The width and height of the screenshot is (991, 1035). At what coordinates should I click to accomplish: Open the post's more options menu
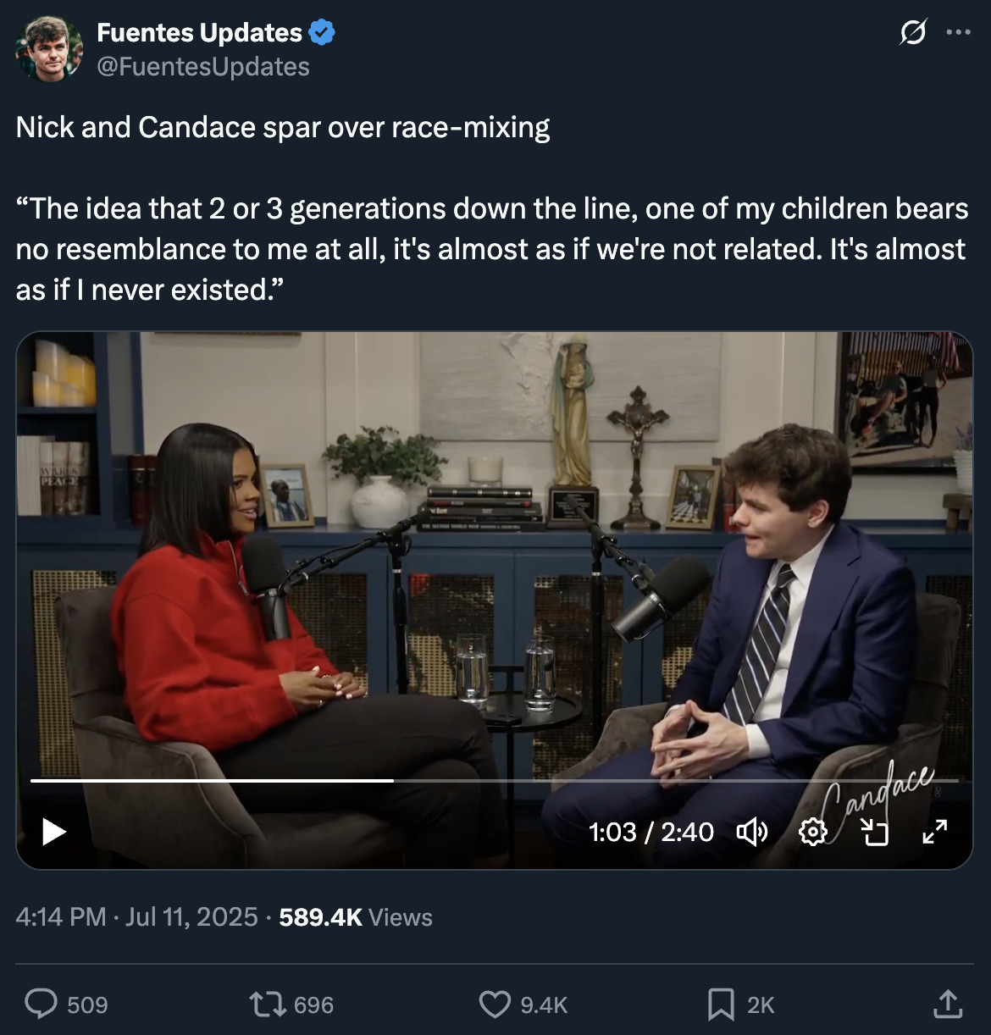pos(958,32)
